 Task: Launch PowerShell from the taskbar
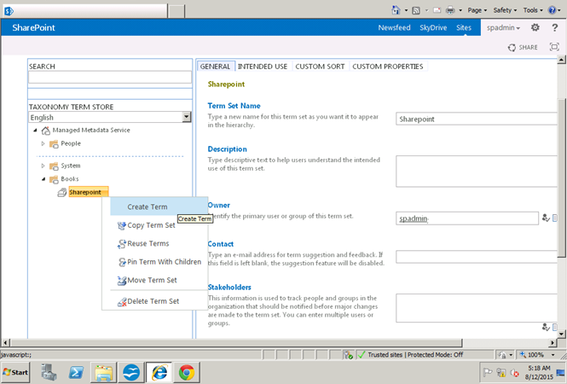pyautogui.click(x=76, y=372)
